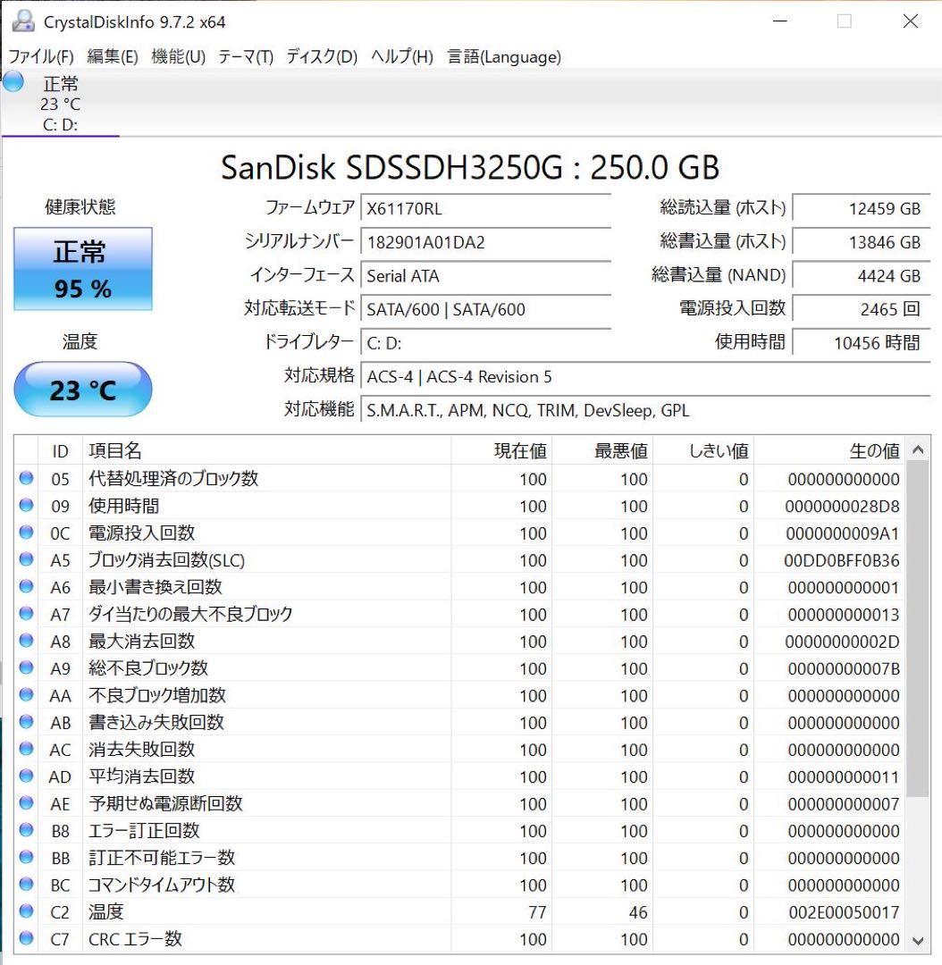Click the 23°C temperature badge
Image resolution: width=942 pixels, height=965 pixels.
click(x=83, y=389)
